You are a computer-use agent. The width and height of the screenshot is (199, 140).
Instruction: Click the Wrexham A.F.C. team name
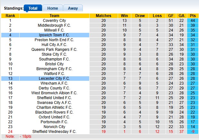(54, 83)
